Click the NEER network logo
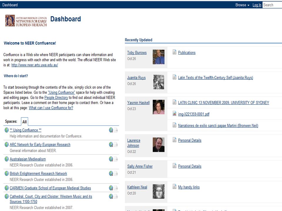 pos(26,21)
